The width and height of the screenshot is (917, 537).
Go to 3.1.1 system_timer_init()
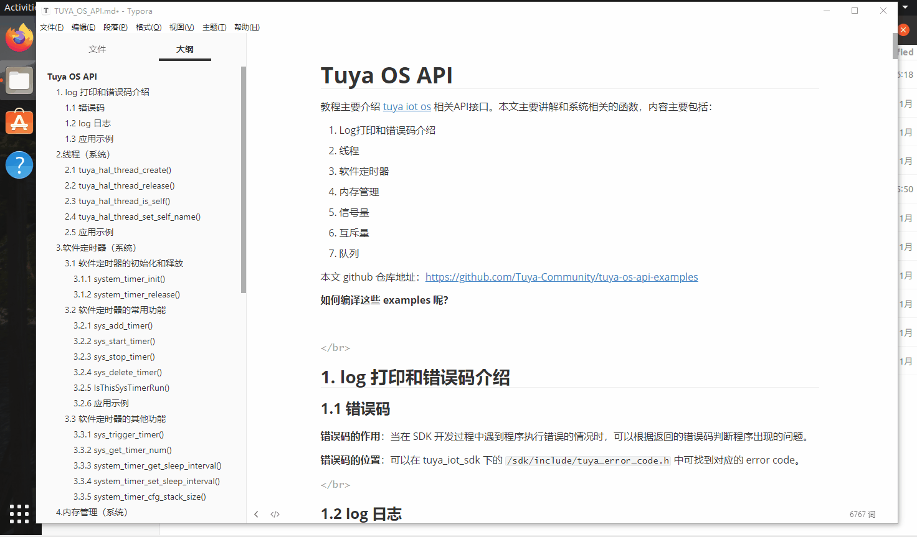(x=119, y=279)
